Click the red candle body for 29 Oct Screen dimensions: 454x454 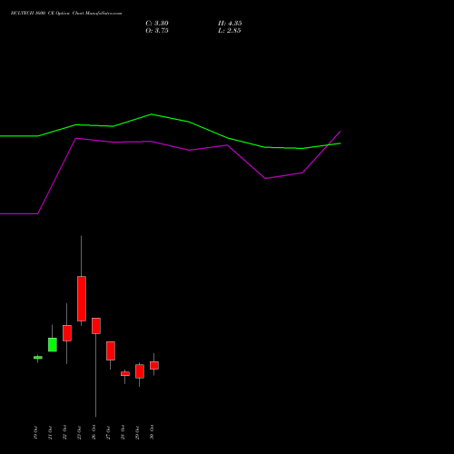(x=140, y=371)
